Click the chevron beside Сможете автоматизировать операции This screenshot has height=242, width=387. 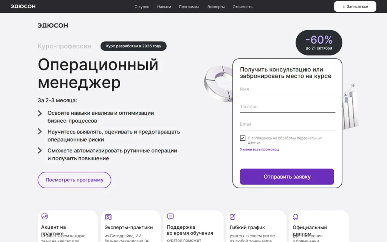click(x=39, y=150)
